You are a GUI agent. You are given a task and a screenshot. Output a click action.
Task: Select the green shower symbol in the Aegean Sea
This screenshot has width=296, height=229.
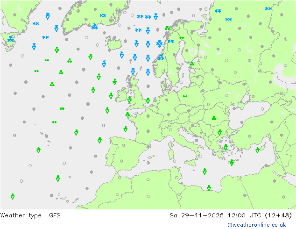point(226,147)
